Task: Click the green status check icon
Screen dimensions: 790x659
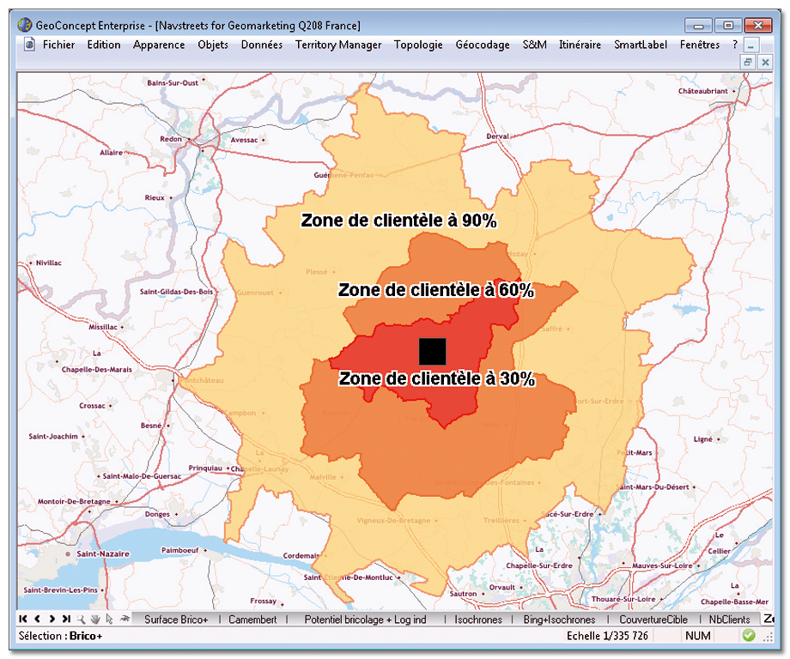Action: tap(748, 636)
